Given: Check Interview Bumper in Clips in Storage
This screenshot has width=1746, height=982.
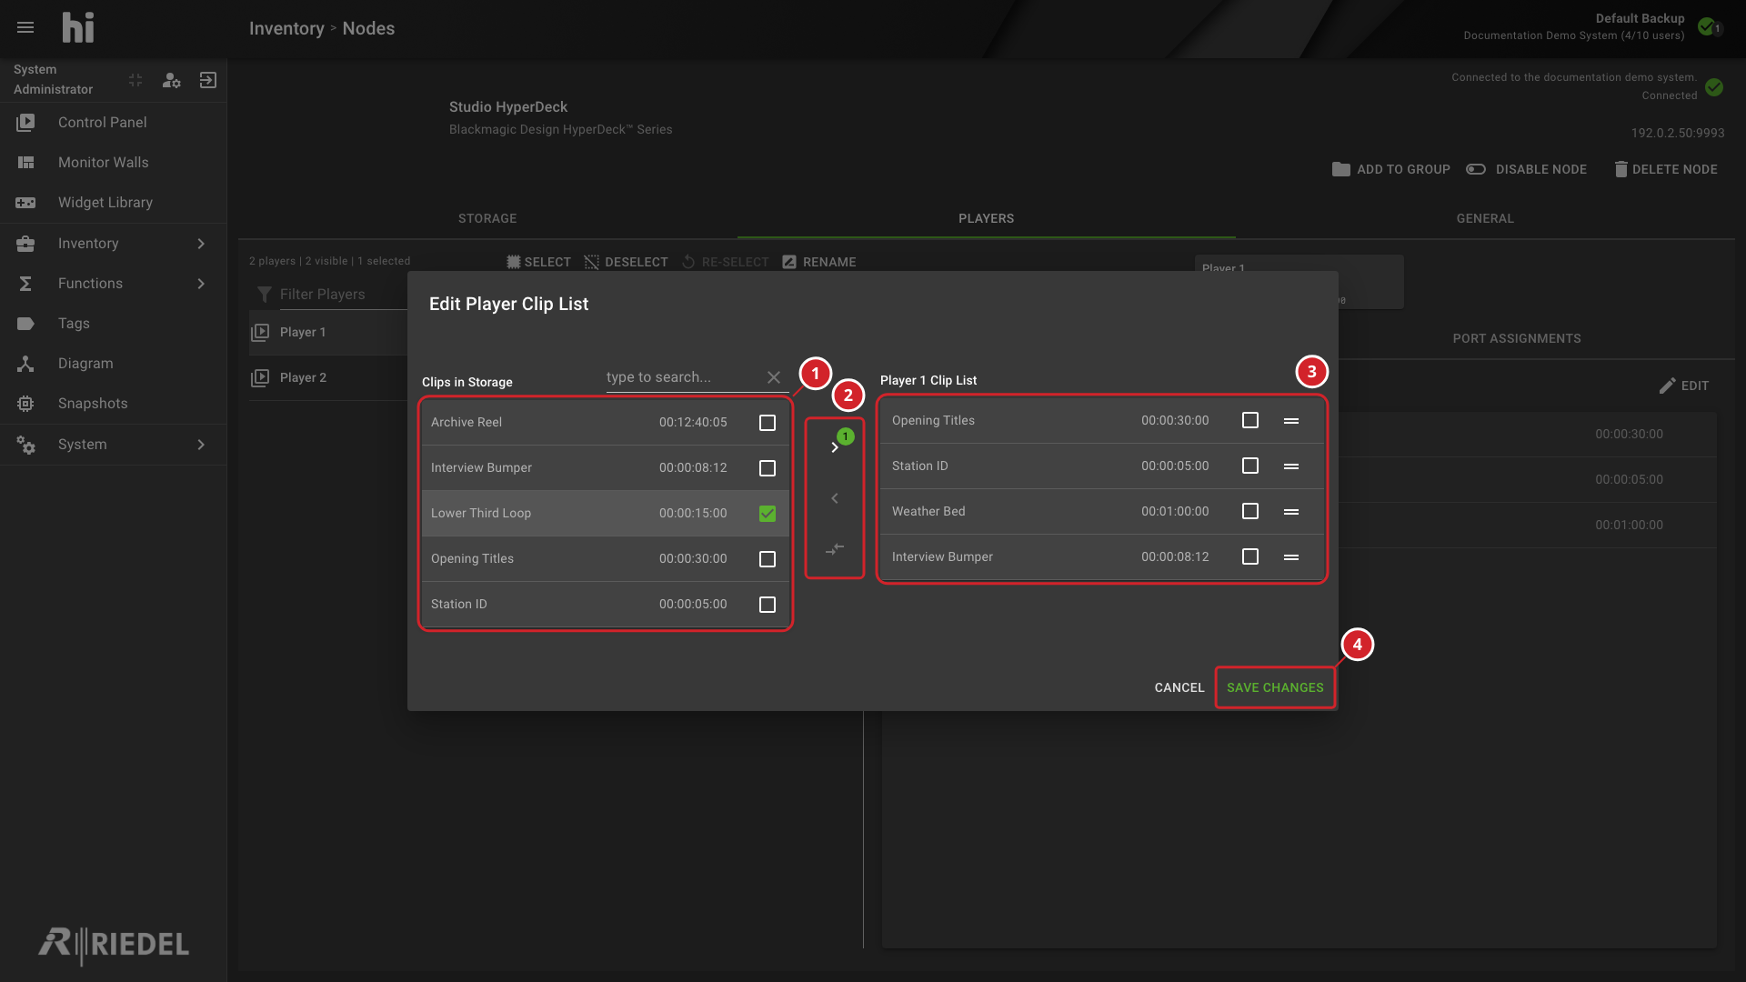Looking at the screenshot, I should click(768, 467).
